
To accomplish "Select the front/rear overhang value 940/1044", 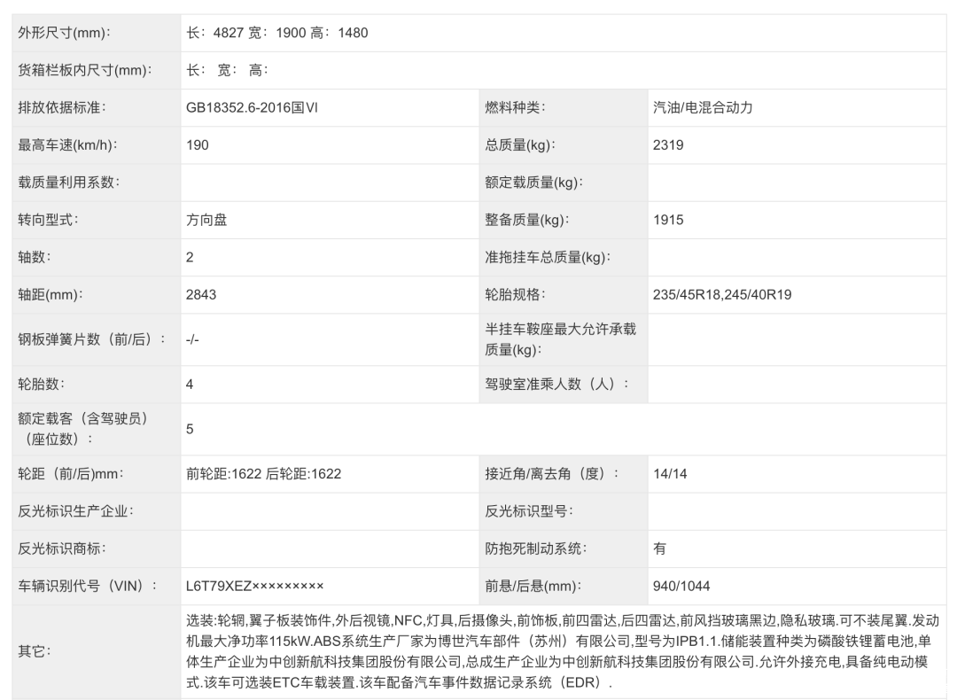I will pos(681,586).
